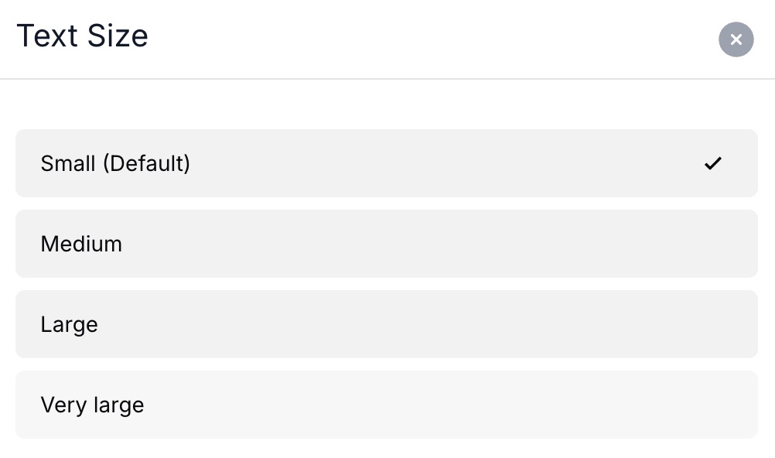Close the Text Size dialog
This screenshot has width=775, height=458.
(736, 39)
